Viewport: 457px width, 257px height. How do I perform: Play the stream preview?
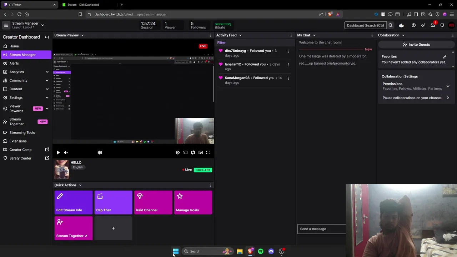58,152
